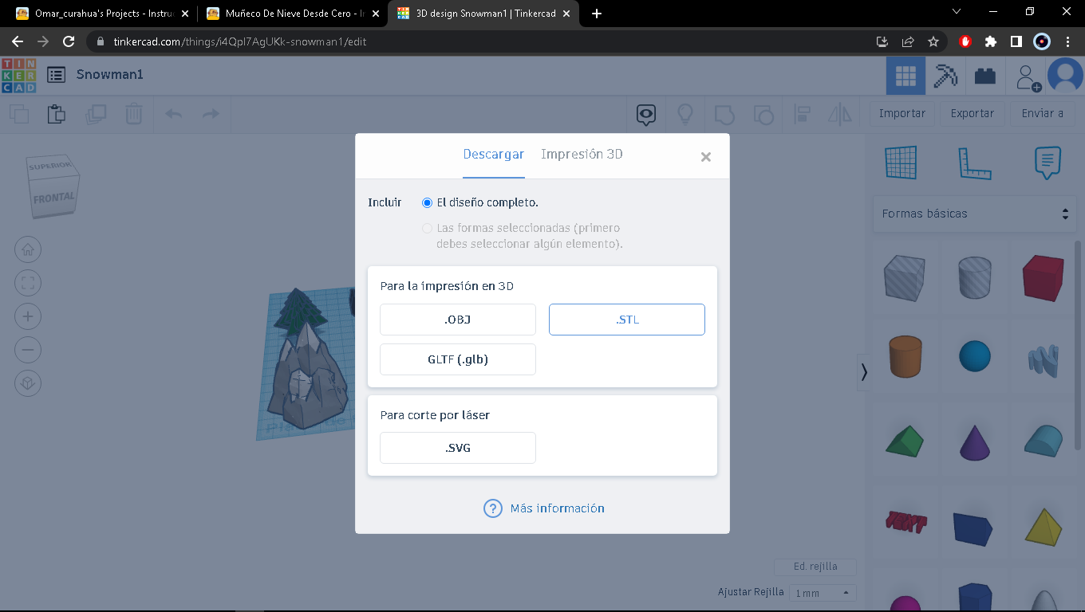Click the zoom out minus icon

[x=28, y=350]
